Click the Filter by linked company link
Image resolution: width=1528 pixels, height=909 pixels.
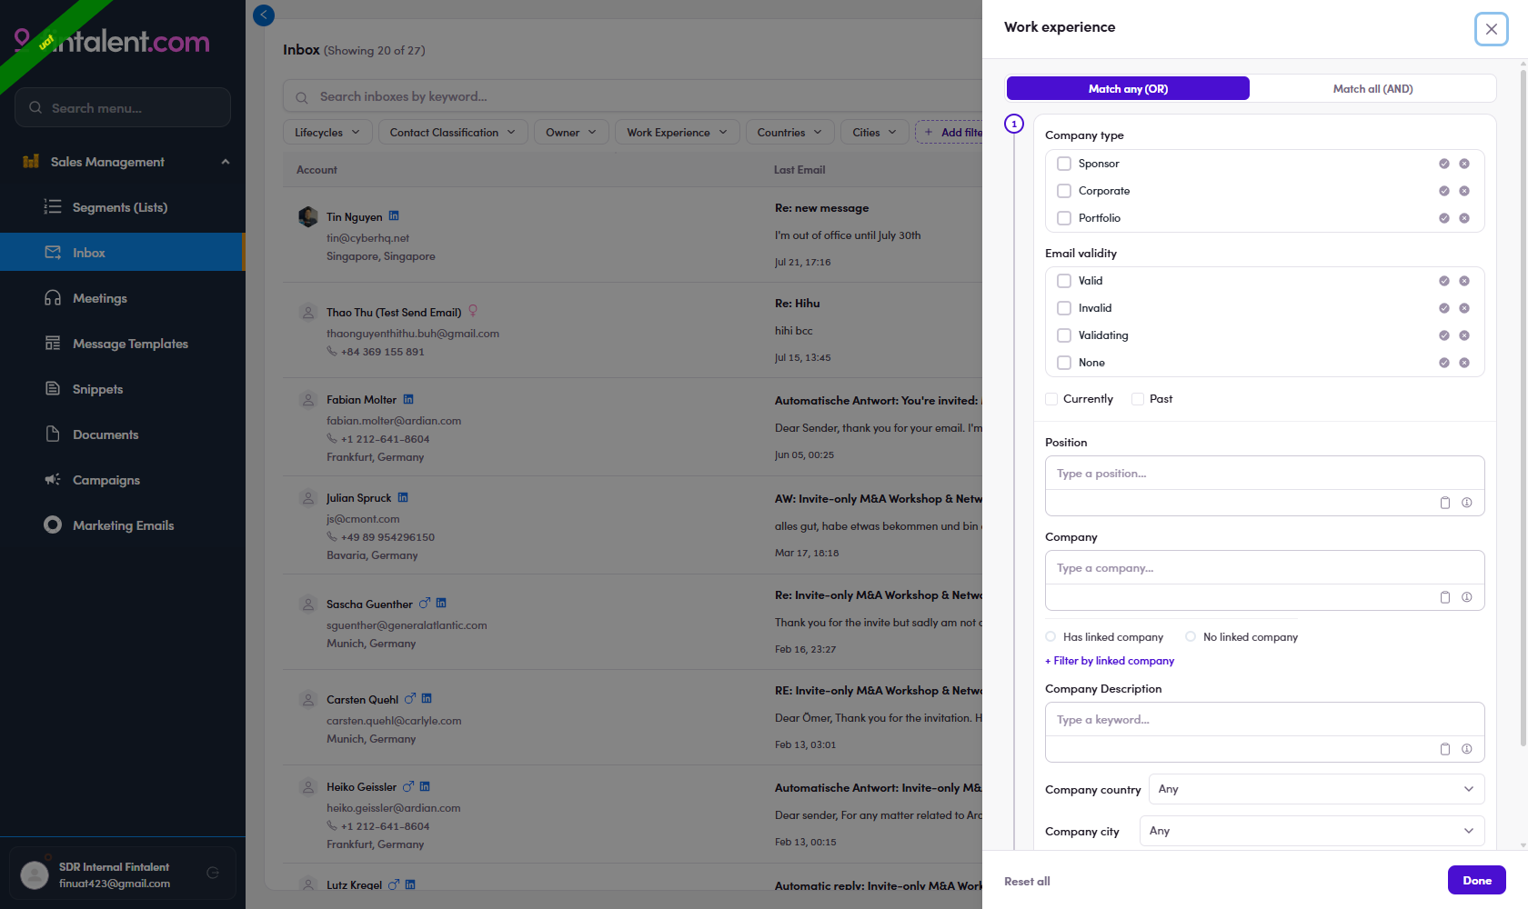[1110, 661]
